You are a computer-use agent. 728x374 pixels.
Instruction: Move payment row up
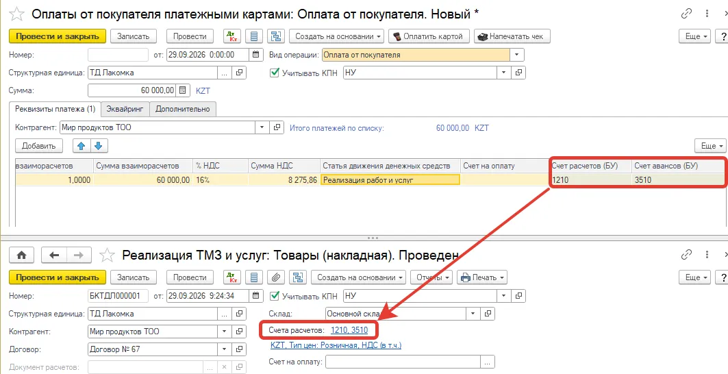(81, 146)
